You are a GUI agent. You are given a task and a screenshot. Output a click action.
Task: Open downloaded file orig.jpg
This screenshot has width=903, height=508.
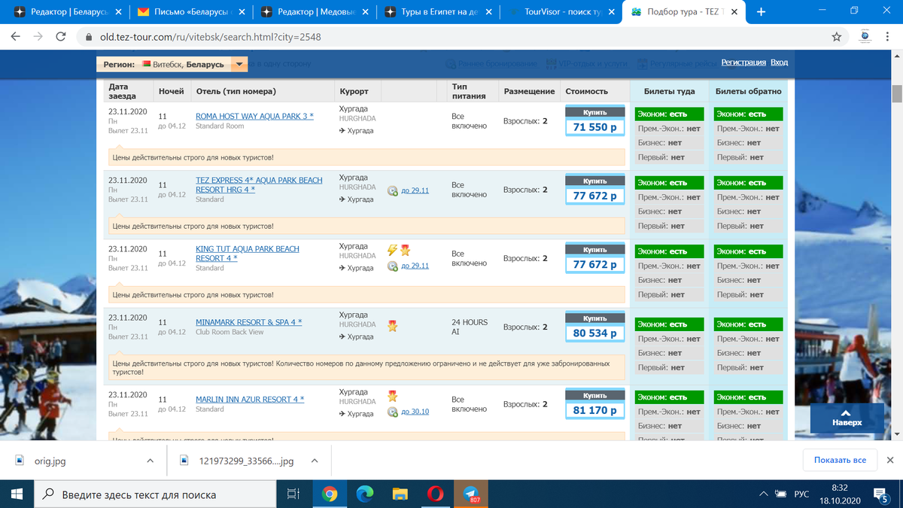tap(50, 461)
